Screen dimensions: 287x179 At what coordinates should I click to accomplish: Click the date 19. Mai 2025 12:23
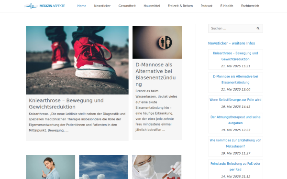tap(235, 130)
